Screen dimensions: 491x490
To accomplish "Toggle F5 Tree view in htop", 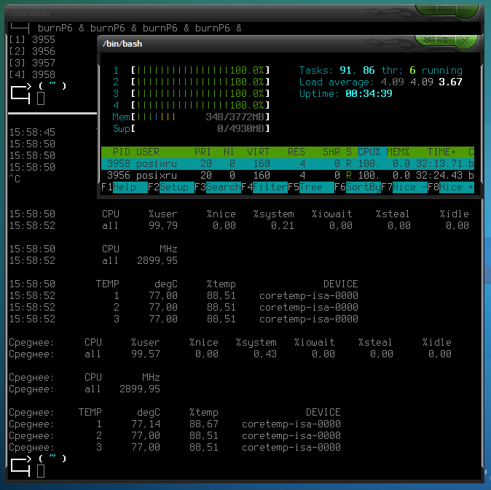I will click(x=311, y=187).
